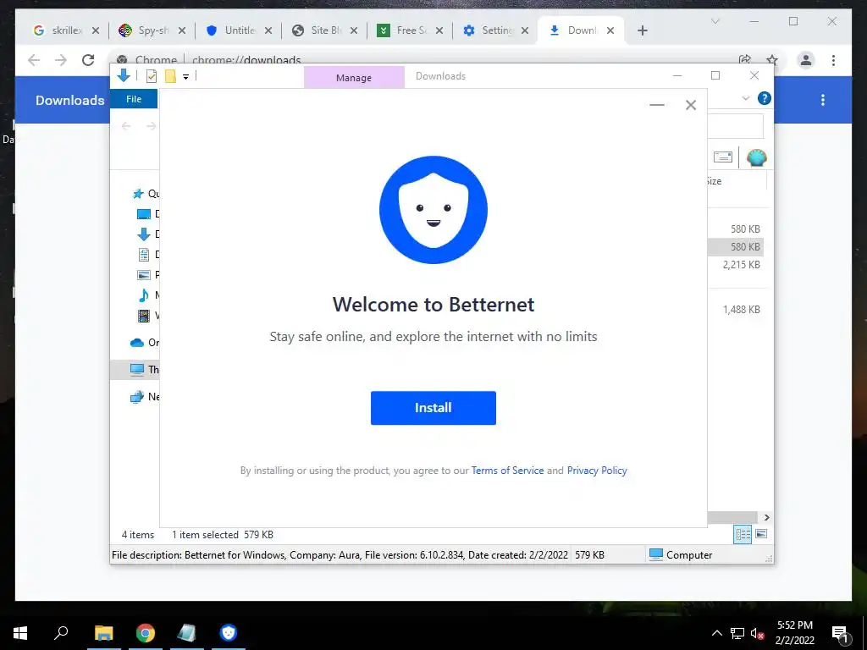Click Chrome back arrow
The image size is (867, 650).
point(34,60)
